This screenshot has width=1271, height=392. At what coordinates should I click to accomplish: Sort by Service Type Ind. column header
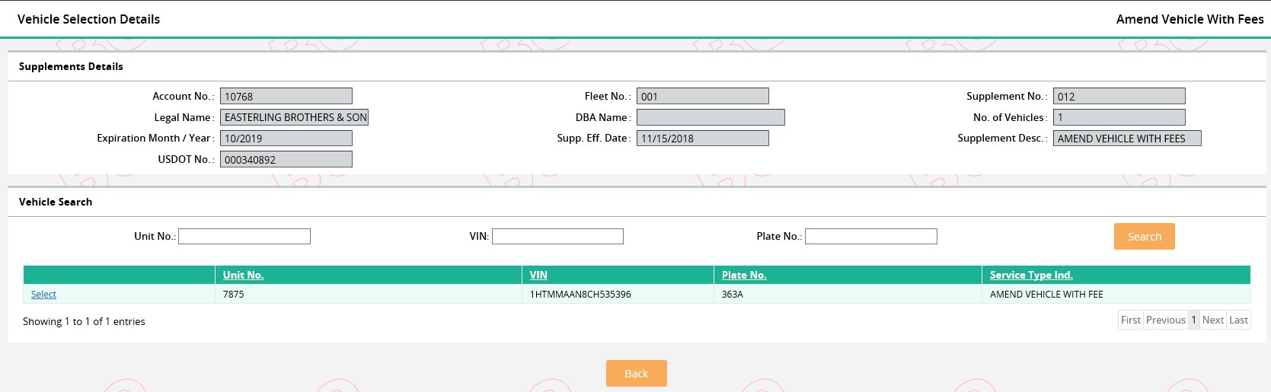1031,275
